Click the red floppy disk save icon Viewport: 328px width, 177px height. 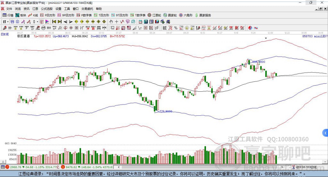(157, 22)
